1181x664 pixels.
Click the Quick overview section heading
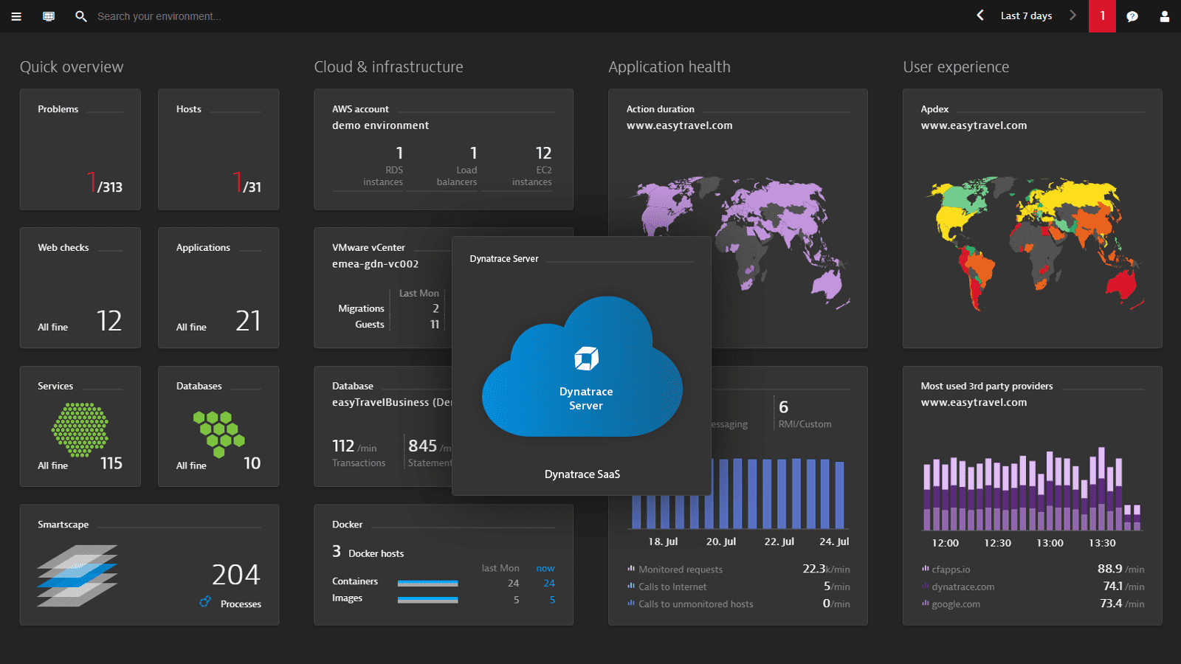(72, 67)
